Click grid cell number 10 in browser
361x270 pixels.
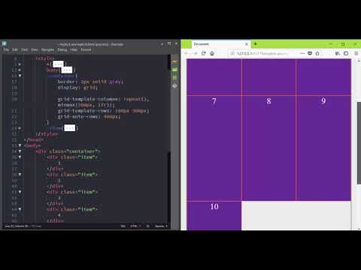[214, 216]
